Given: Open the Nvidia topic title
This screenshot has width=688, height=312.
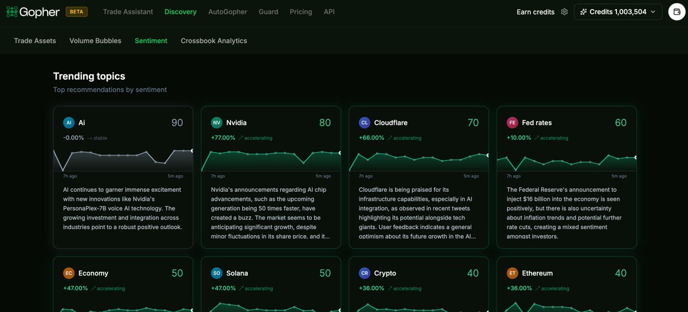Looking at the screenshot, I should 237,123.
